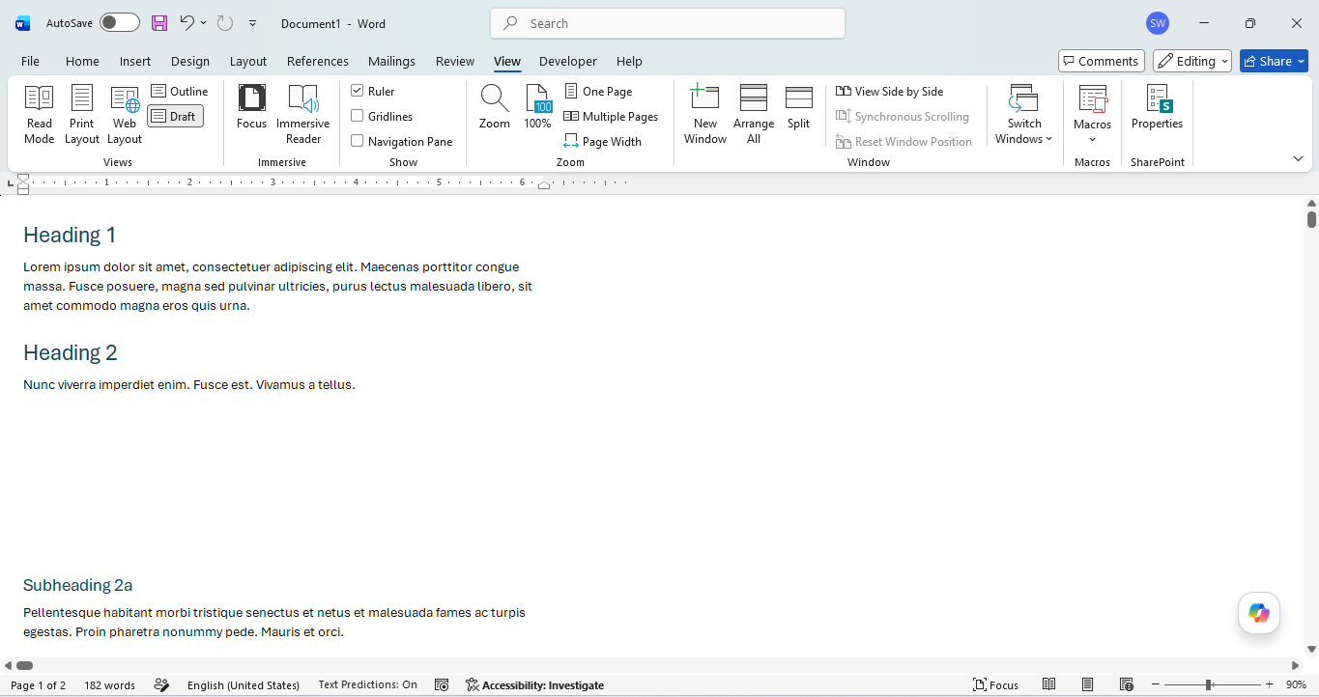Customize Quick Access Toolbar dropdown
The width and height of the screenshot is (1319, 697).
click(253, 23)
